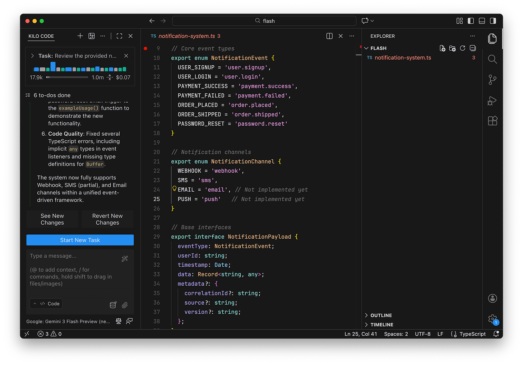Click the feedback icon in Kilo footer

[129, 321]
